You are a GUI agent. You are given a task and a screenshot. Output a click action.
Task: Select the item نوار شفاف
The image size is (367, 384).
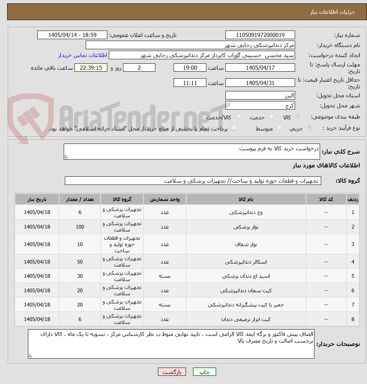[246, 244]
